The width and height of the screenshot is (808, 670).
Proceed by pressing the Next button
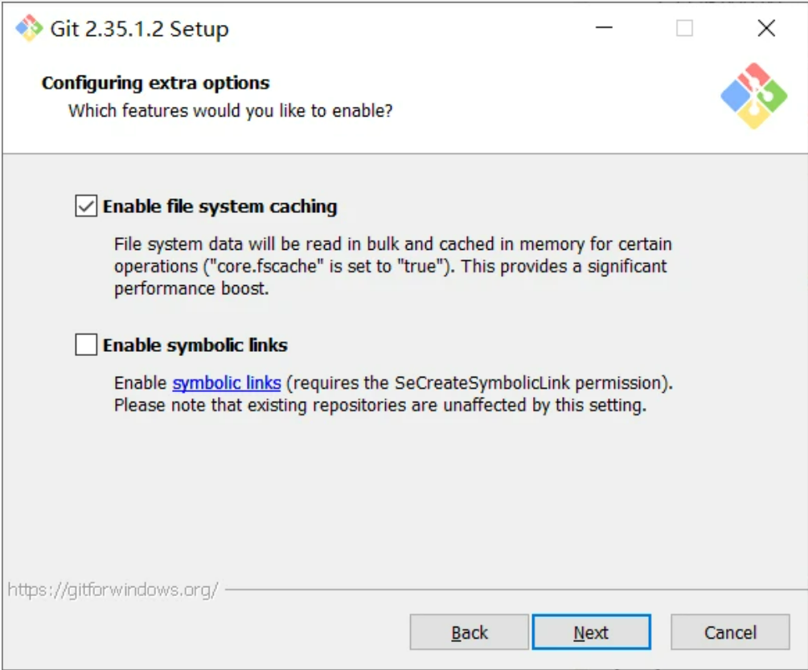(x=591, y=633)
